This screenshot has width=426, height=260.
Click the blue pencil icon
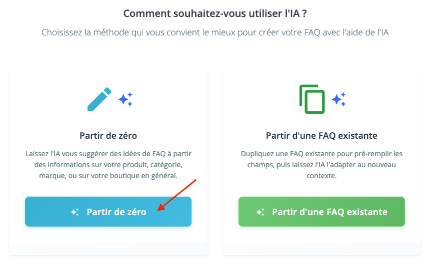point(99,99)
